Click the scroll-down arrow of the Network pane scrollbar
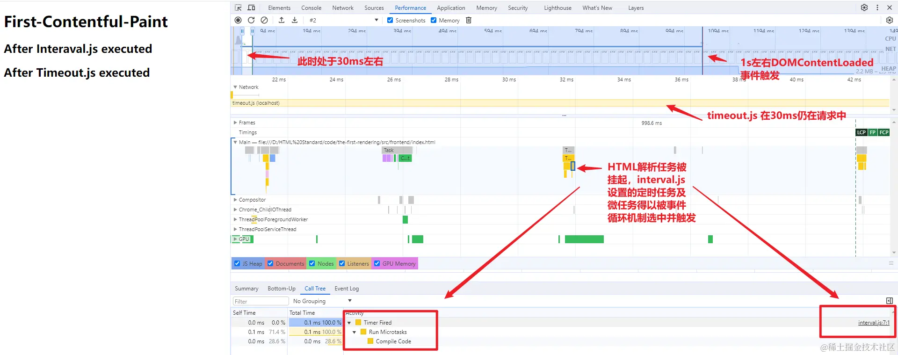 (x=894, y=110)
